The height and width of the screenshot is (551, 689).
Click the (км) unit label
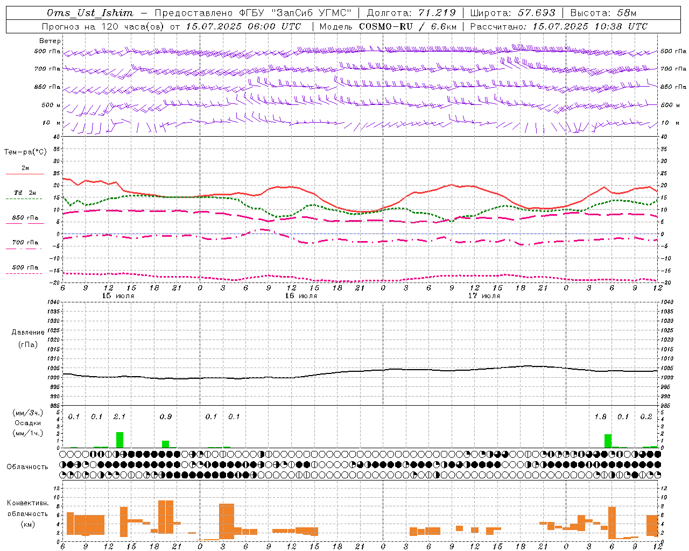(x=27, y=524)
